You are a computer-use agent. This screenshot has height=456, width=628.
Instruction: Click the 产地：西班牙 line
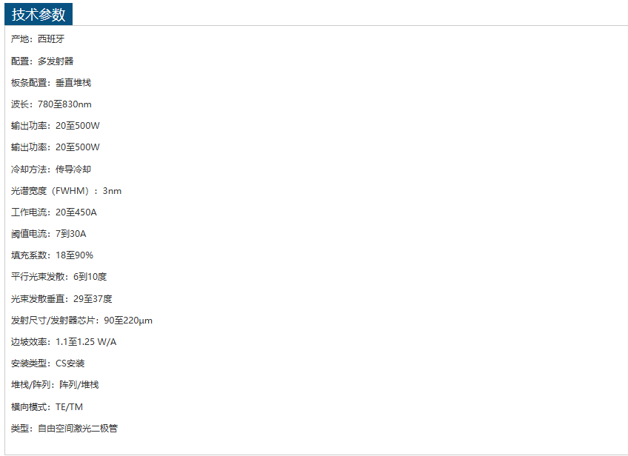(x=38, y=39)
